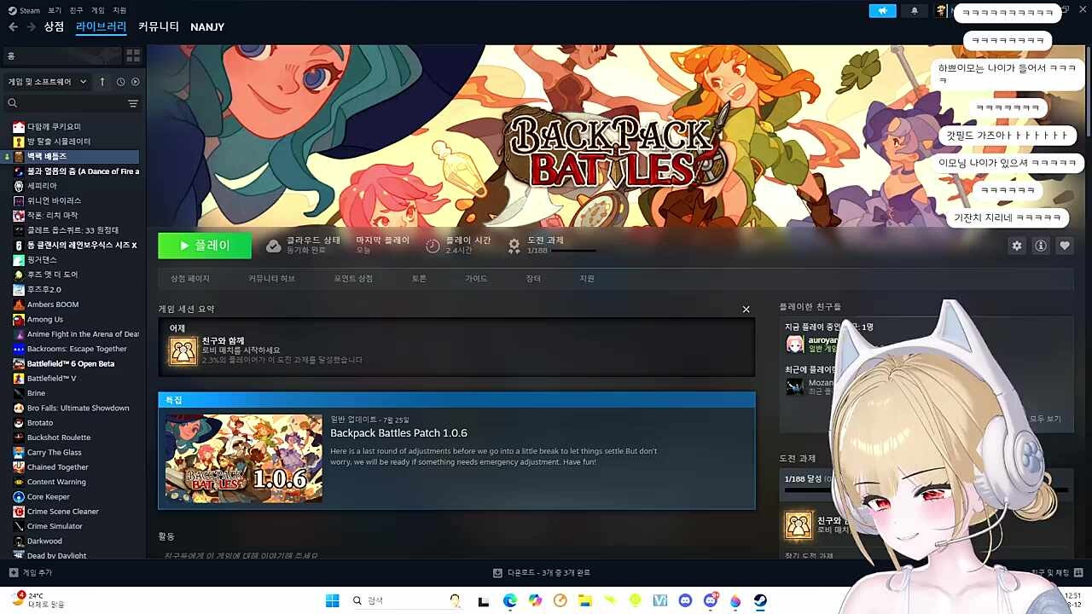Viewport: 1092px width, 614px height.
Task: Open the 보기 menu
Action: tap(55, 10)
